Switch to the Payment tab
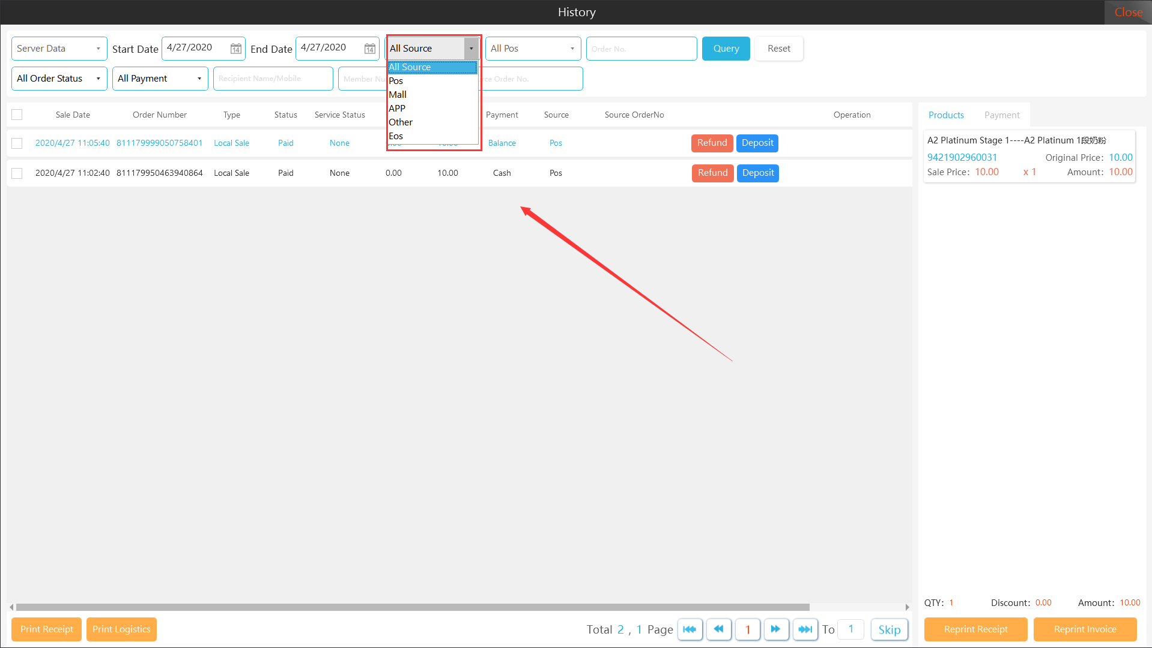Viewport: 1152px width, 648px height. (1001, 115)
